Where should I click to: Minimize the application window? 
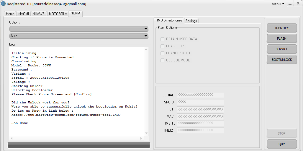pyautogui.click(x=290, y=4)
